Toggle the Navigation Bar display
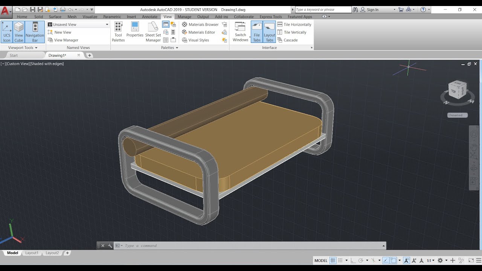This screenshot has width=482, height=271. tap(35, 32)
